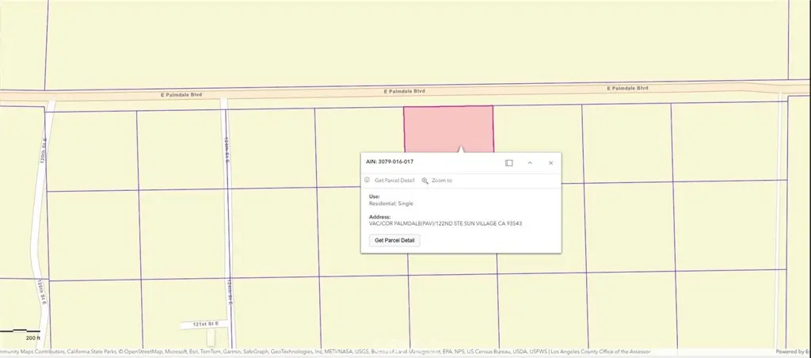
Task: Click the Los Angeles County Assessor attribution
Action: tap(600, 352)
